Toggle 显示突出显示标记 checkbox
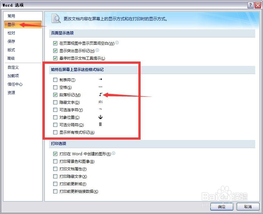263x214 pixels. point(55,51)
